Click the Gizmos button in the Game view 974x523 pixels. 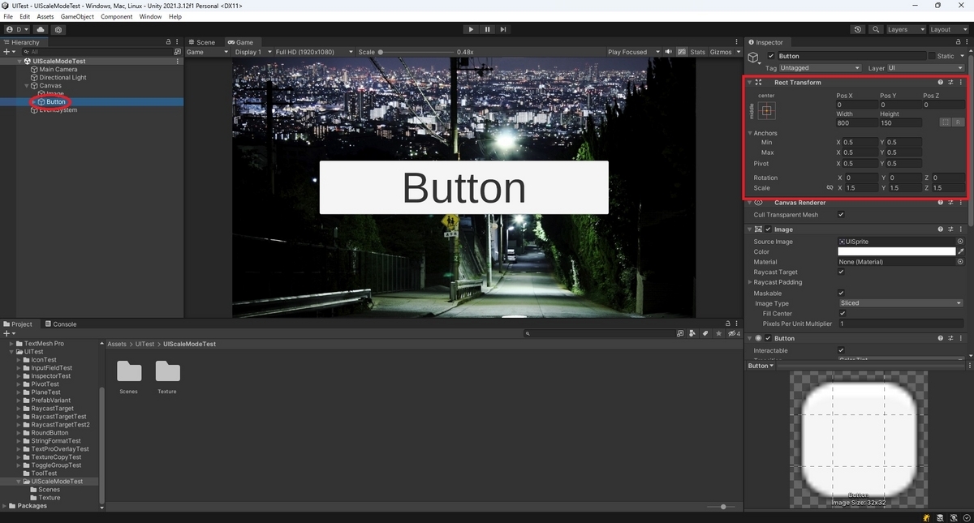[x=721, y=52]
